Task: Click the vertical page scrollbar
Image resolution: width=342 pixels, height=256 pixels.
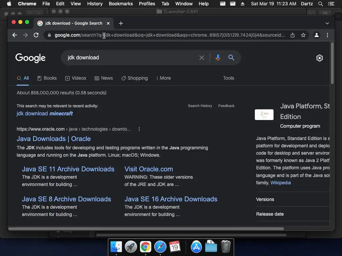Action: 332,63
